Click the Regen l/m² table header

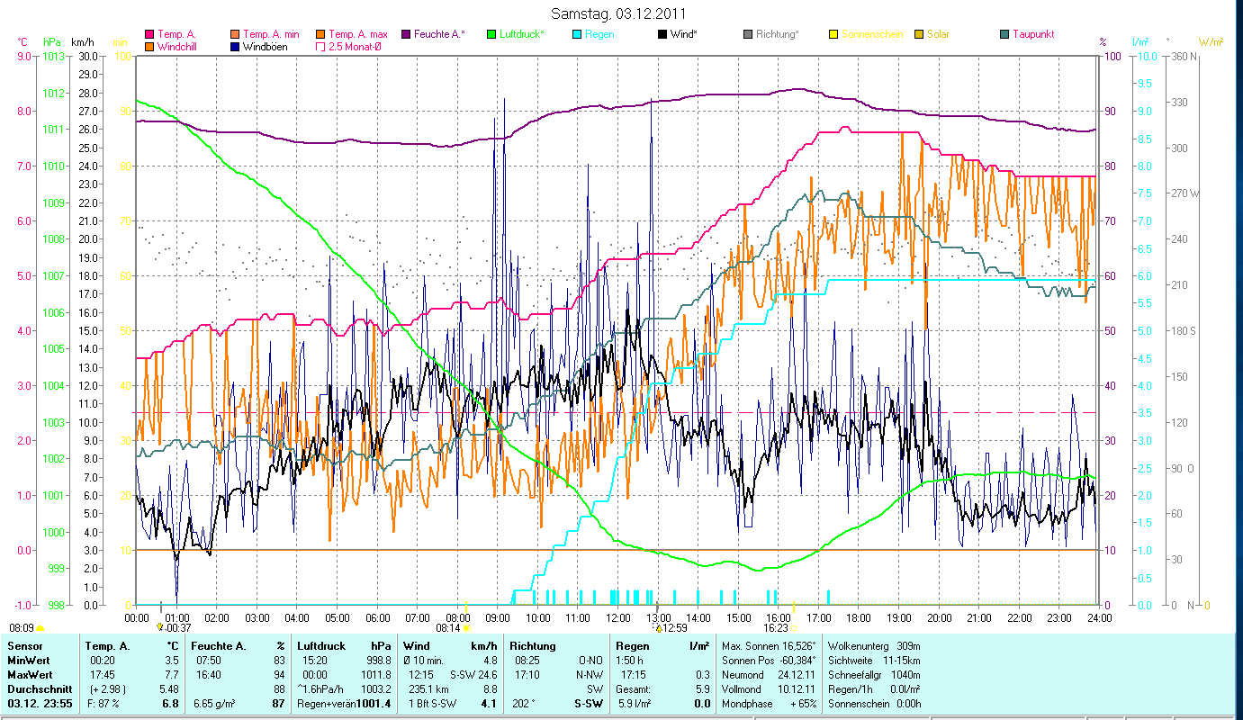662,645
